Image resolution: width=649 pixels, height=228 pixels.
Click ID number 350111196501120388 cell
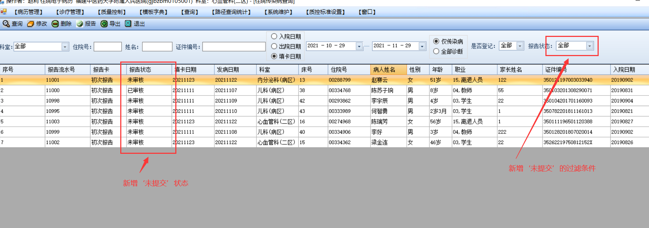click(x=576, y=122)
